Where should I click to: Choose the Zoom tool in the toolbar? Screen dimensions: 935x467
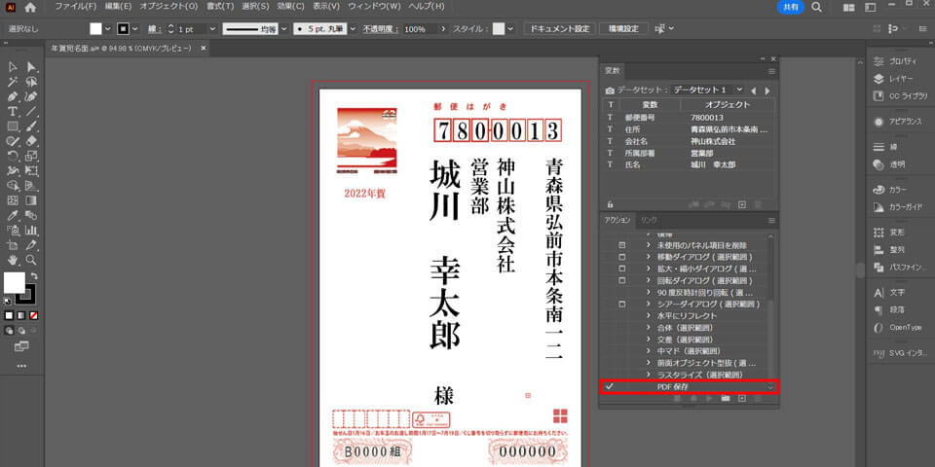32,260
